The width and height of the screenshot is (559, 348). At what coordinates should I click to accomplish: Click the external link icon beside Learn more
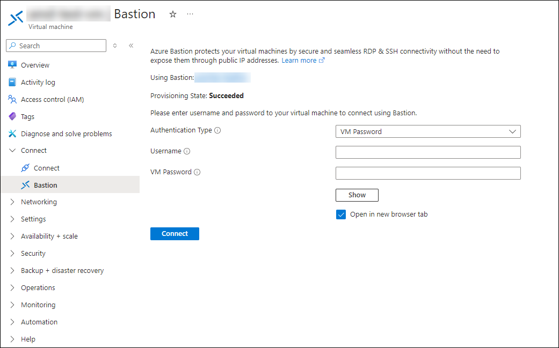point(322,60)
